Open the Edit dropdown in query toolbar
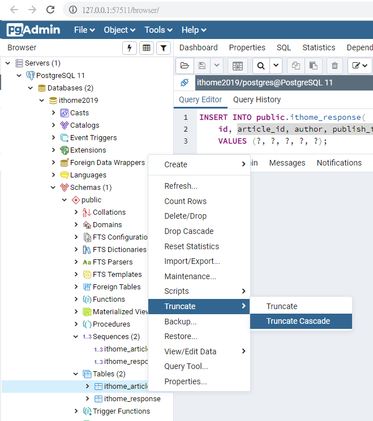The image size is (373, 421). [x=360, y=66]
